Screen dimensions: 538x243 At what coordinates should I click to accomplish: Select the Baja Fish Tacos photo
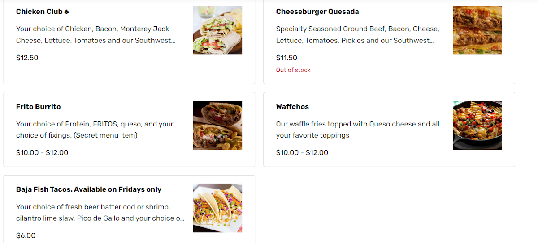pyautogui.click(x=217, y=208)
